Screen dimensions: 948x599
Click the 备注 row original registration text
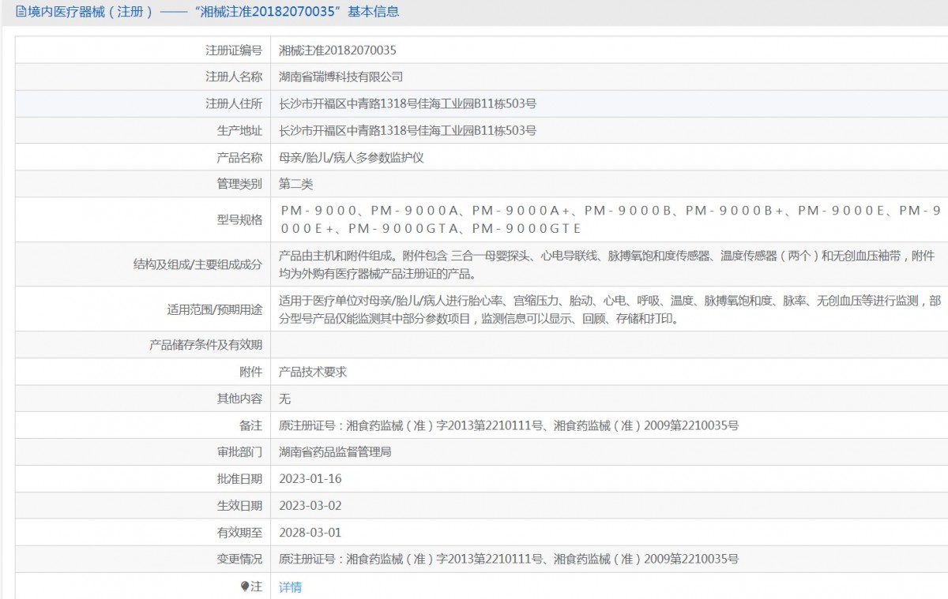click(509, 425)
